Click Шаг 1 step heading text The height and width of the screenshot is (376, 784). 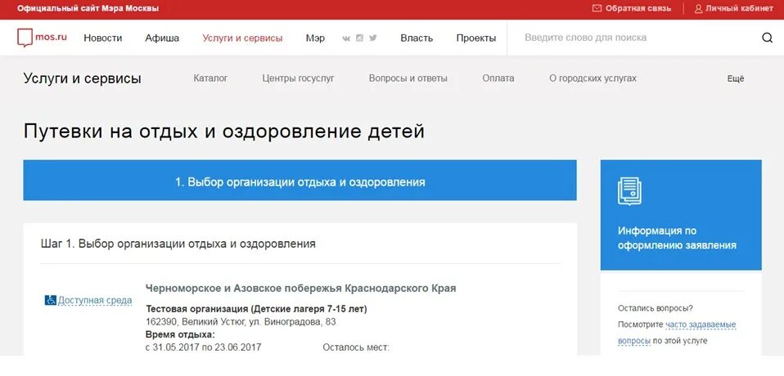[x=178, y=244]
